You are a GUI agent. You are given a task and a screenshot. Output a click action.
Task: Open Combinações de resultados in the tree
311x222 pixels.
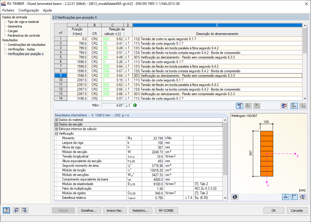coord(27,45)
